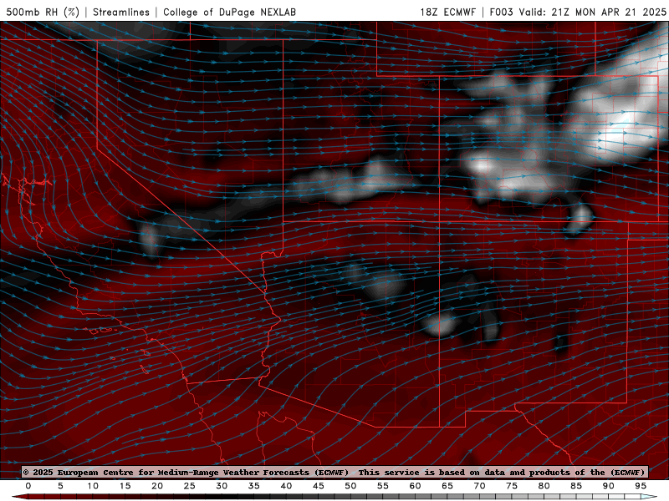This screenshot has width=669, height=501.
Task: Click the color bar value 70
Action: [479, 486]
